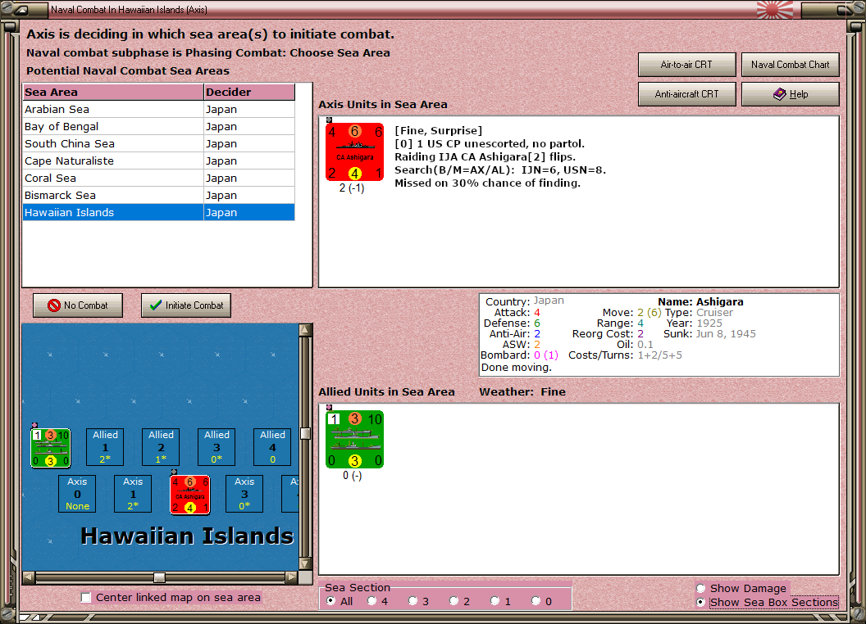Select the CA Ashigara unit counter in Axis Units panel
This screenshot has height=624, width=866.
(354, 151)
